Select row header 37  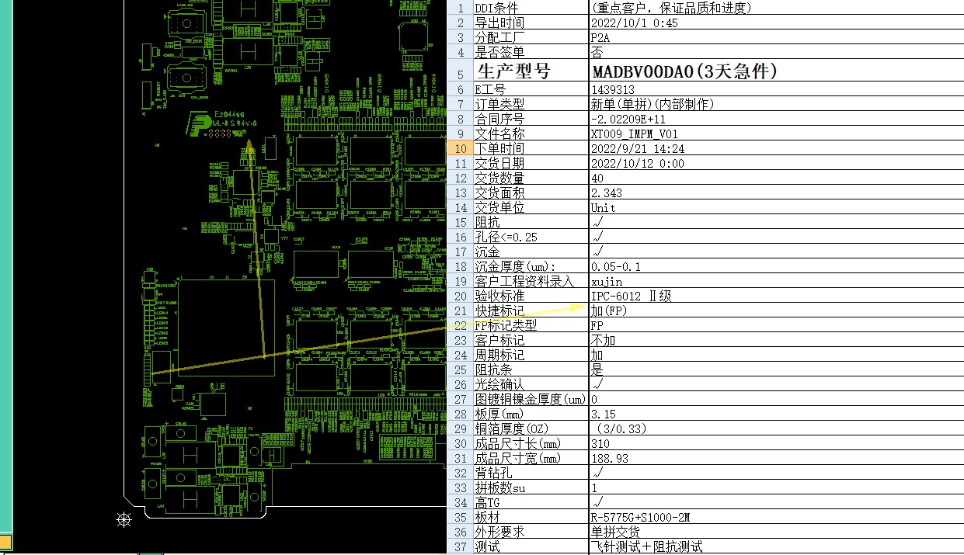point(460,546)
